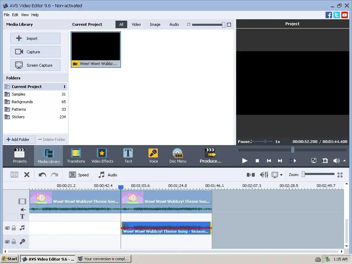The width and height of the screenshot is (352, 264).
Task: Toggle visibility of voice track
Action: [7, 242]
